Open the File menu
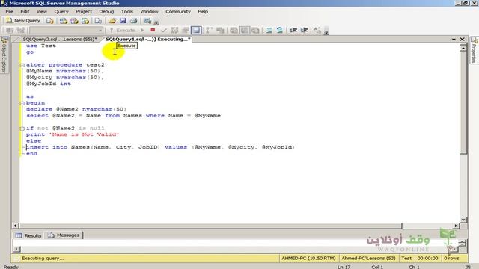Viewport: 479px width, 269px height. pyautogui.click(x=10, y=12)
